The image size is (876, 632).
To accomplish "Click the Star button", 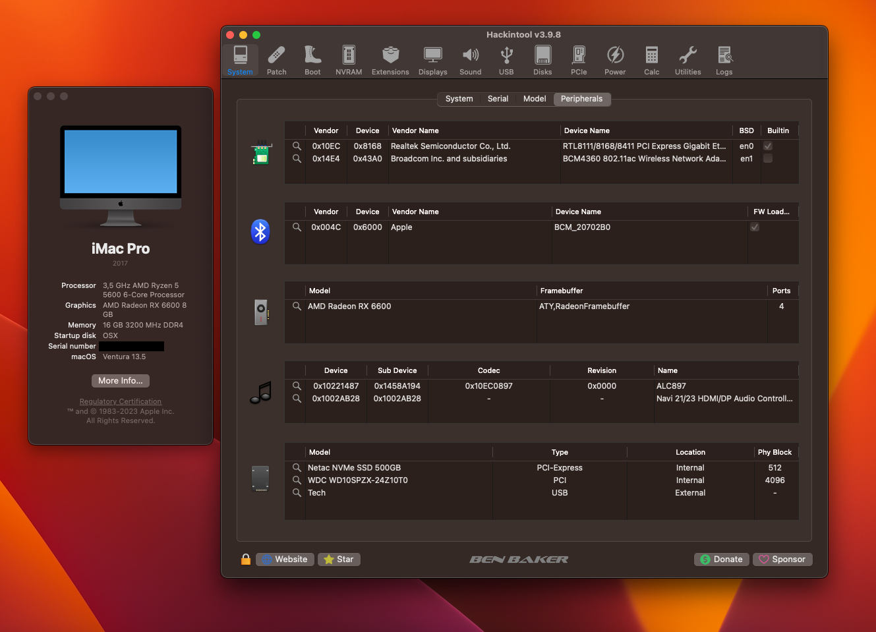I will (339, 560).
